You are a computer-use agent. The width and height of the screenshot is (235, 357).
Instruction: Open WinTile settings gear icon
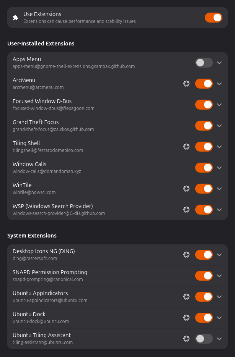[x=186, y=189]
